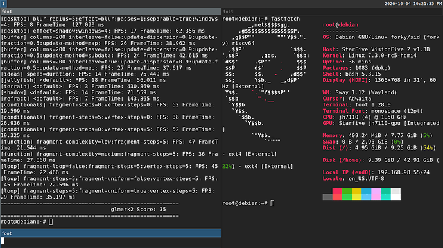
Task: Click the Locale line 'en_US.UTF-8'
Action: click(353, 179)
